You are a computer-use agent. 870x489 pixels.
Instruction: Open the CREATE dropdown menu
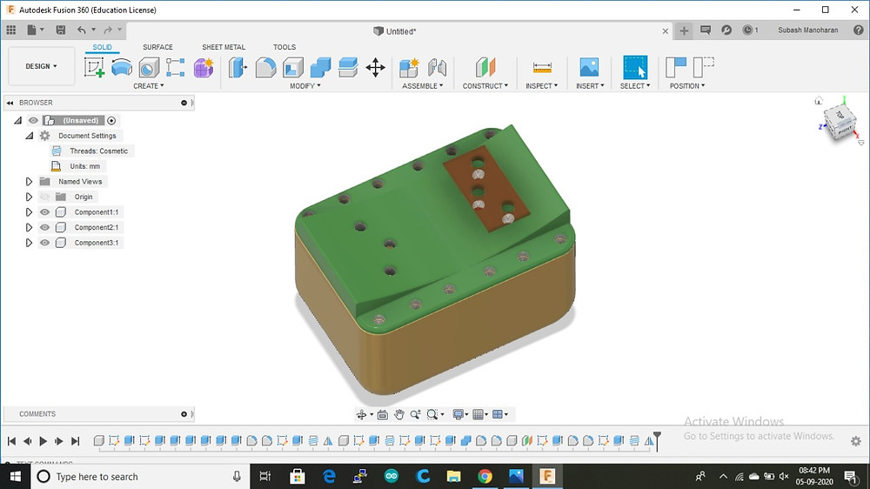(x=149, y=86)
